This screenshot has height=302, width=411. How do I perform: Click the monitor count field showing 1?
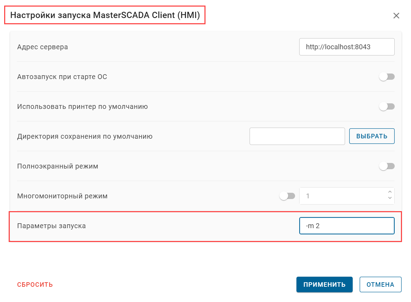[342, 196]
